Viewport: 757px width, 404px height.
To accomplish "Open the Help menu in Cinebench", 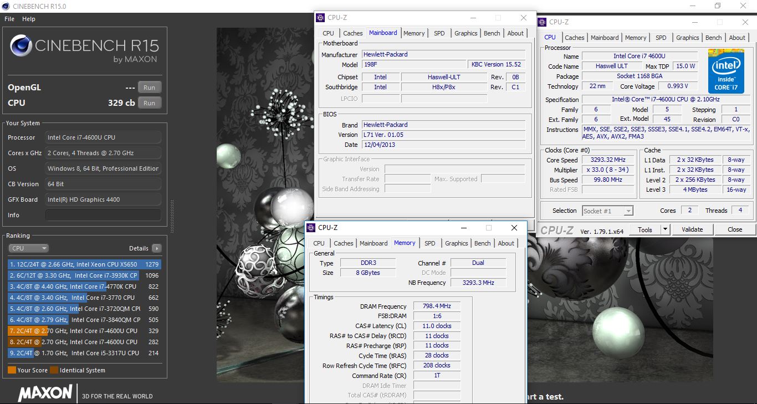I will pos(29,19).
